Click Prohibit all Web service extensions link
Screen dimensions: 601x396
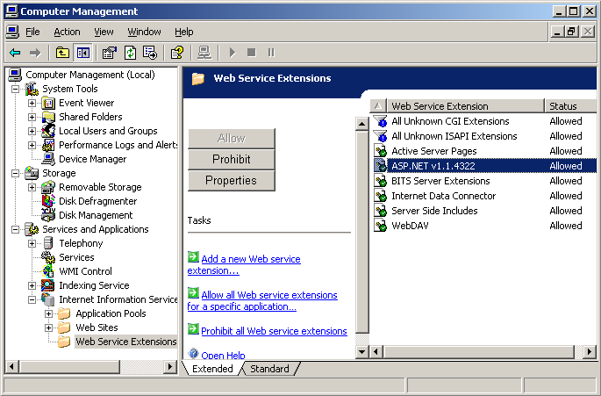coord(274,331)
